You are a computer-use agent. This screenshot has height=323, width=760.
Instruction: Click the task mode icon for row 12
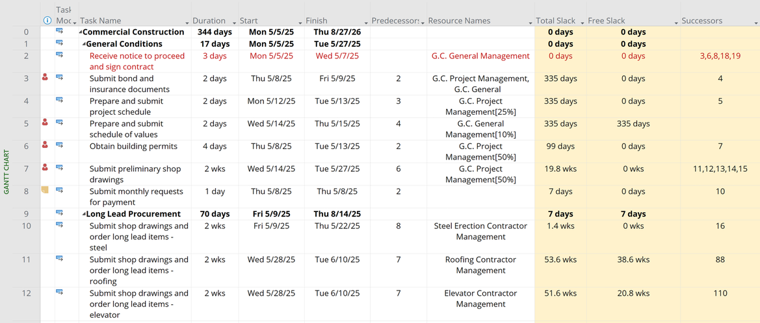(60, 292)
